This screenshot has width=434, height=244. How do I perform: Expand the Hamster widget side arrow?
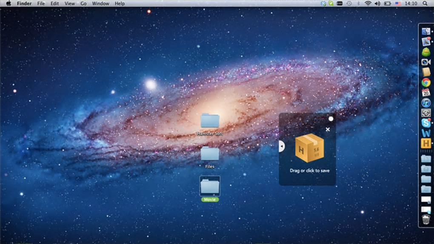click(x=281, y=146)
